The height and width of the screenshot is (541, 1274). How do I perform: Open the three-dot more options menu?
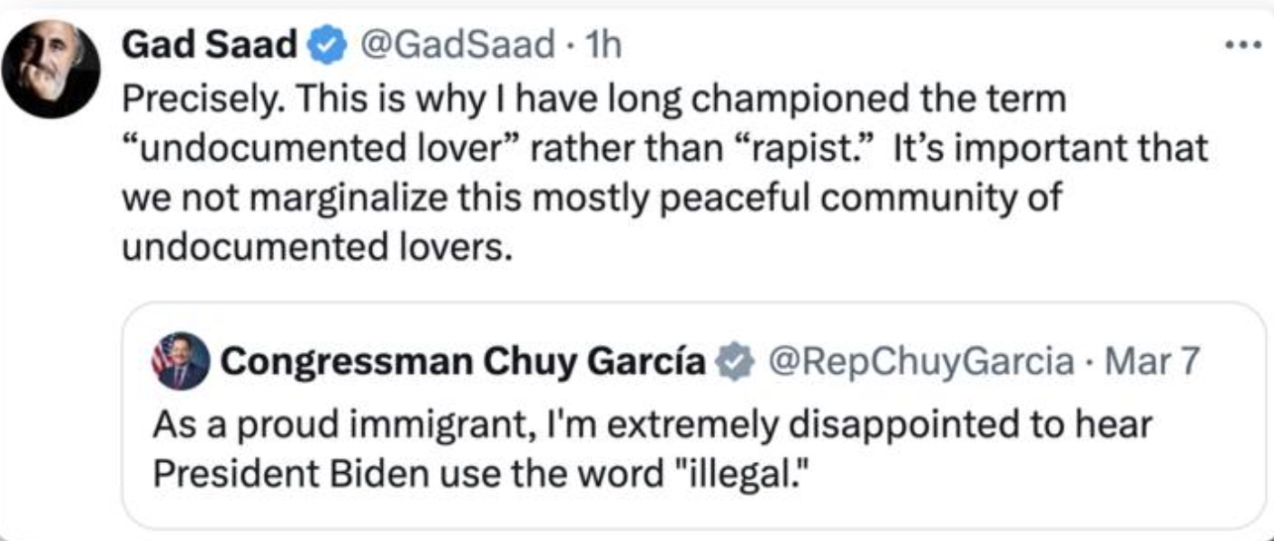1242,44
